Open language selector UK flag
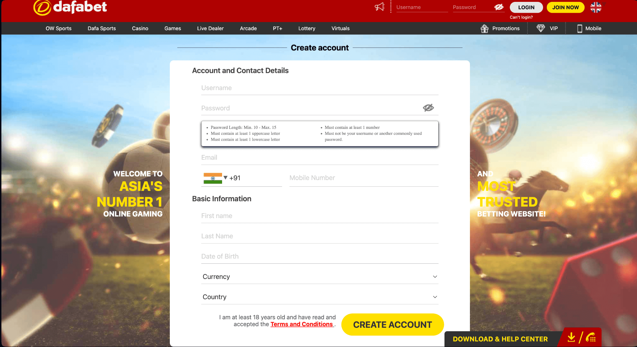 596,7
